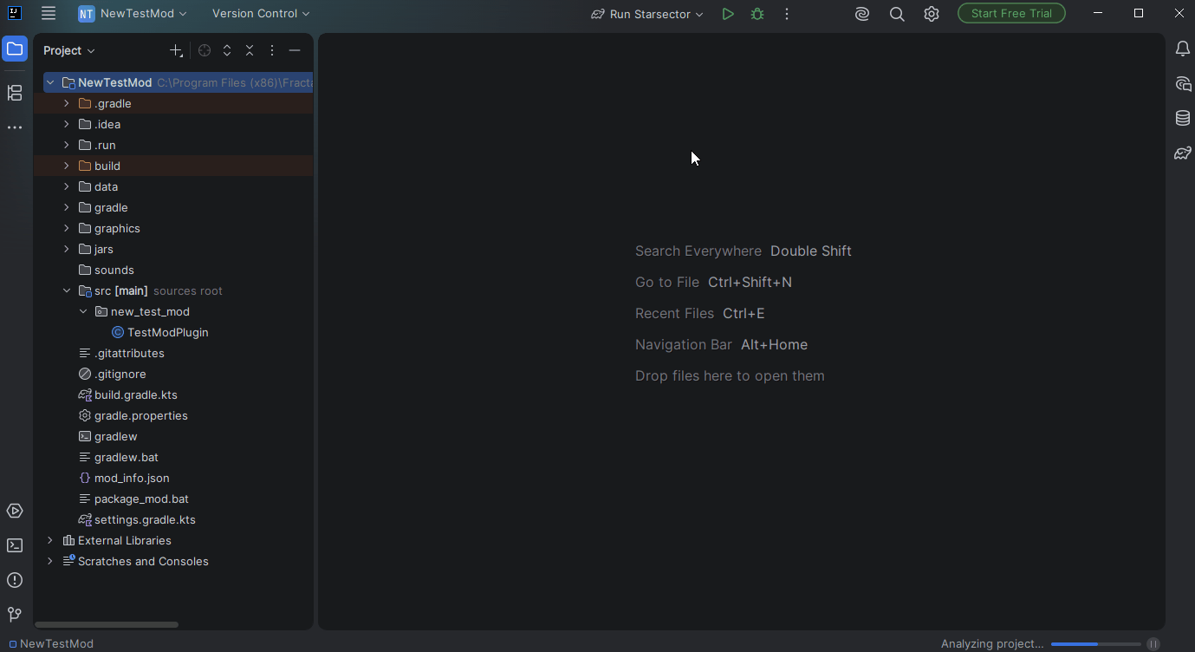Hide the Project panel
The width and height of the screenshot is (1195, 652).
[295, 50]
